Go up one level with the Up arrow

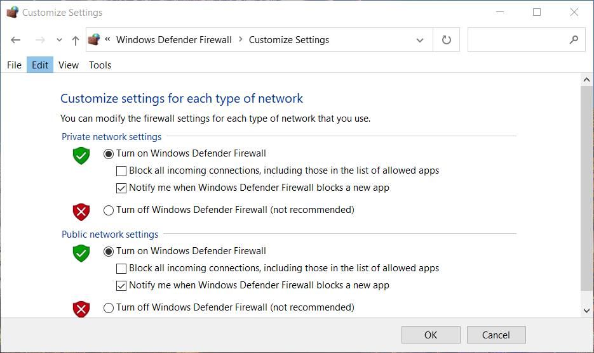pos(76,40)
